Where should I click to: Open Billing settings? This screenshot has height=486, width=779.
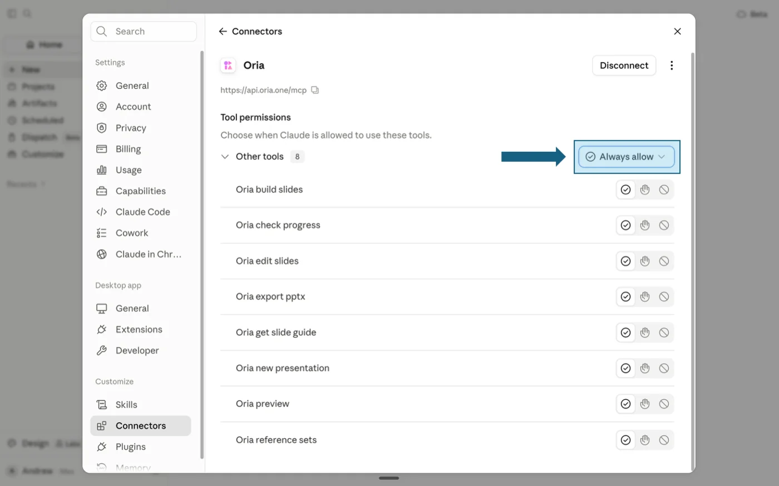pos(141,149)
